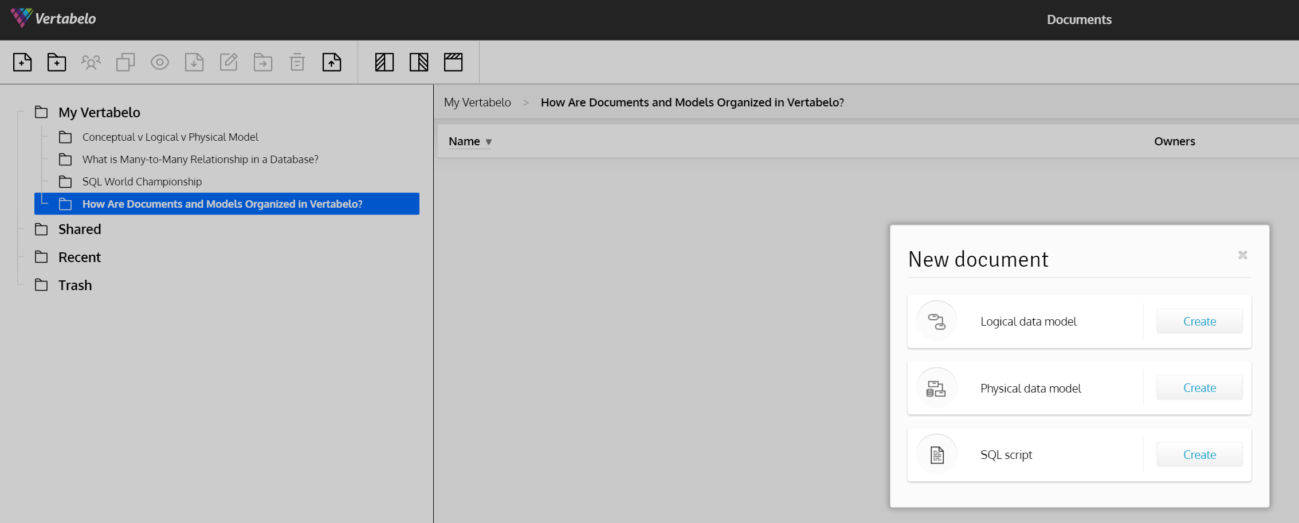Click the folder icon beside Trash
The image size is (1299, 523).
click(41, 285)
